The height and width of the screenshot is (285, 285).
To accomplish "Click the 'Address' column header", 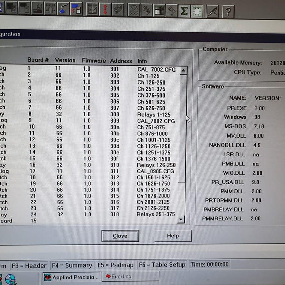I will click(x=121, y=61).
